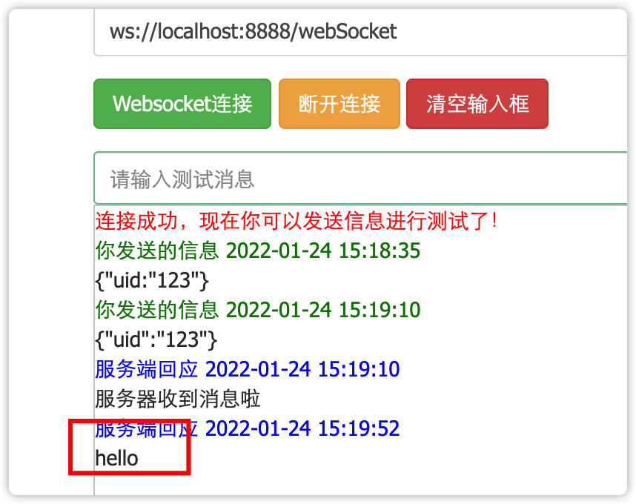Click the 服务端回应 label dated 15:19:52
The width and height of the screenshot is (636, 504).
pyautogui.click(x=147, y=428)
